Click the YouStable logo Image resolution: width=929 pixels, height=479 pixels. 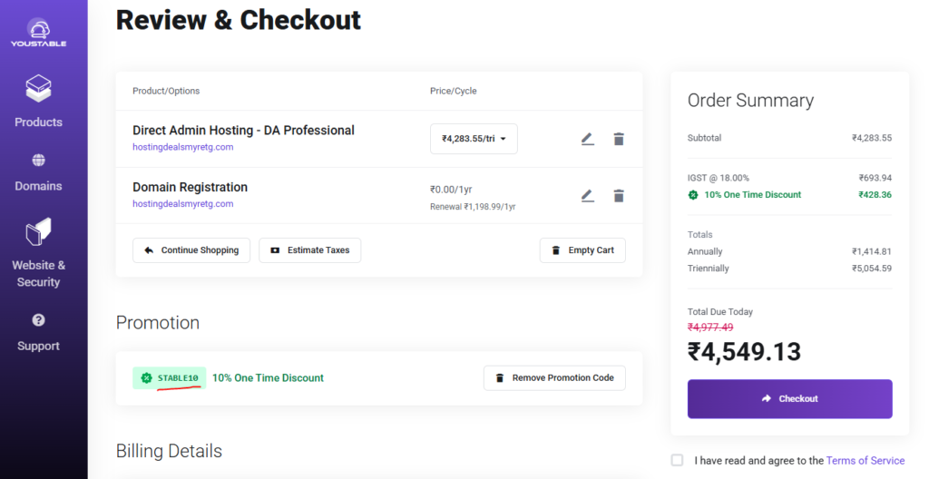pyautogui.click(x=38, y=34)
